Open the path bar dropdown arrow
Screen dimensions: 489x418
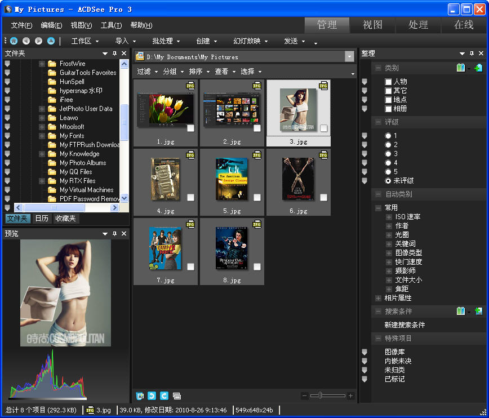350,56
